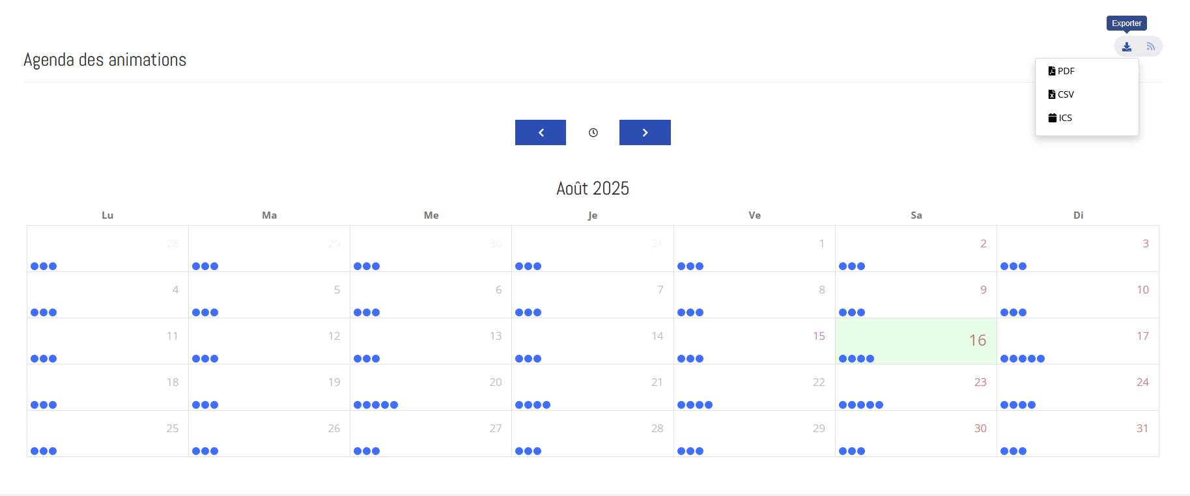Click day number 23 in calendar
Viewport: 1190px width, 496px height.
pyautogui.click(x=980, y=382)
